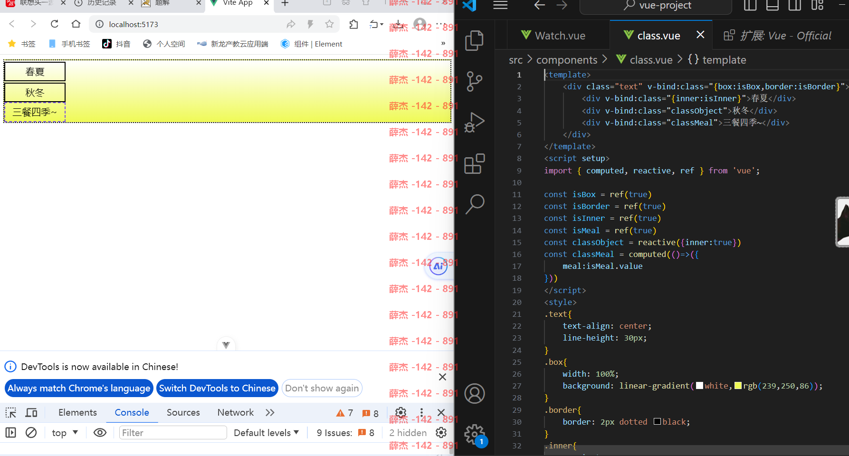849x456 pixels.
Task: Open the 手机书签 bookmark
Action: click(x=69, y=44)
